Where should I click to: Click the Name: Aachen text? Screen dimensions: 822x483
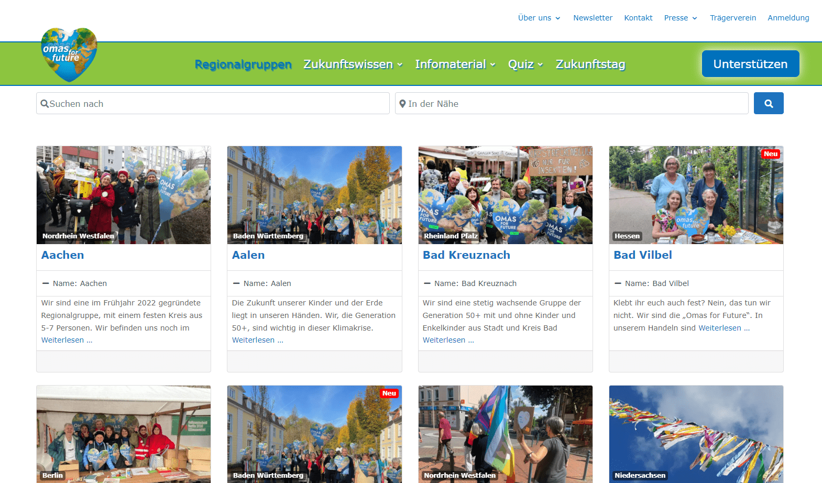pos(80,283)
